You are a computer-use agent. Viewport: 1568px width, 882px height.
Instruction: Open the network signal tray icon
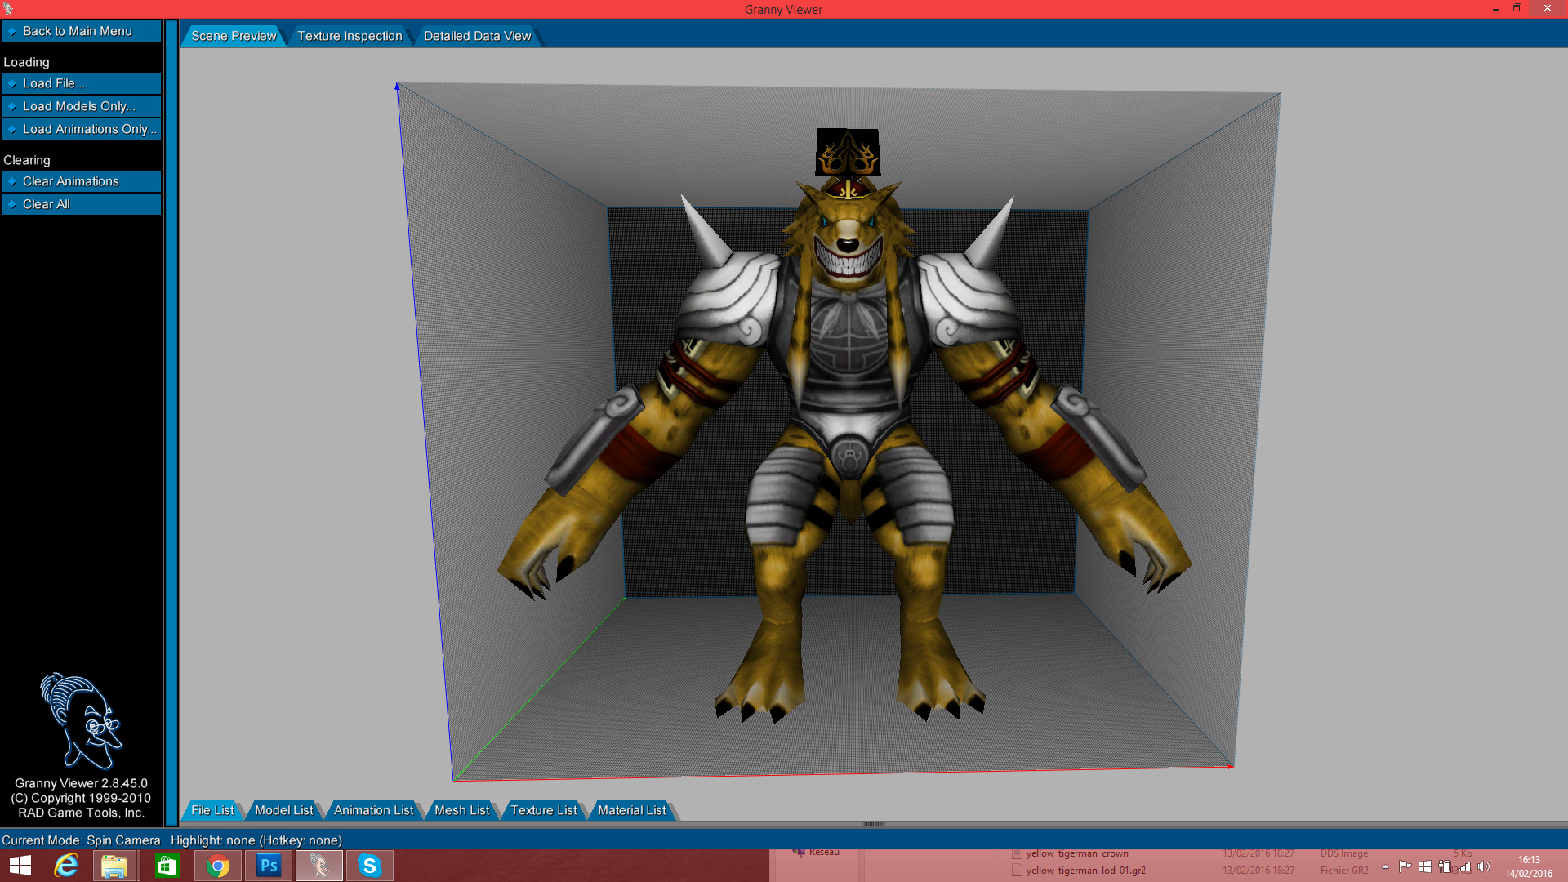(1464, 866)
